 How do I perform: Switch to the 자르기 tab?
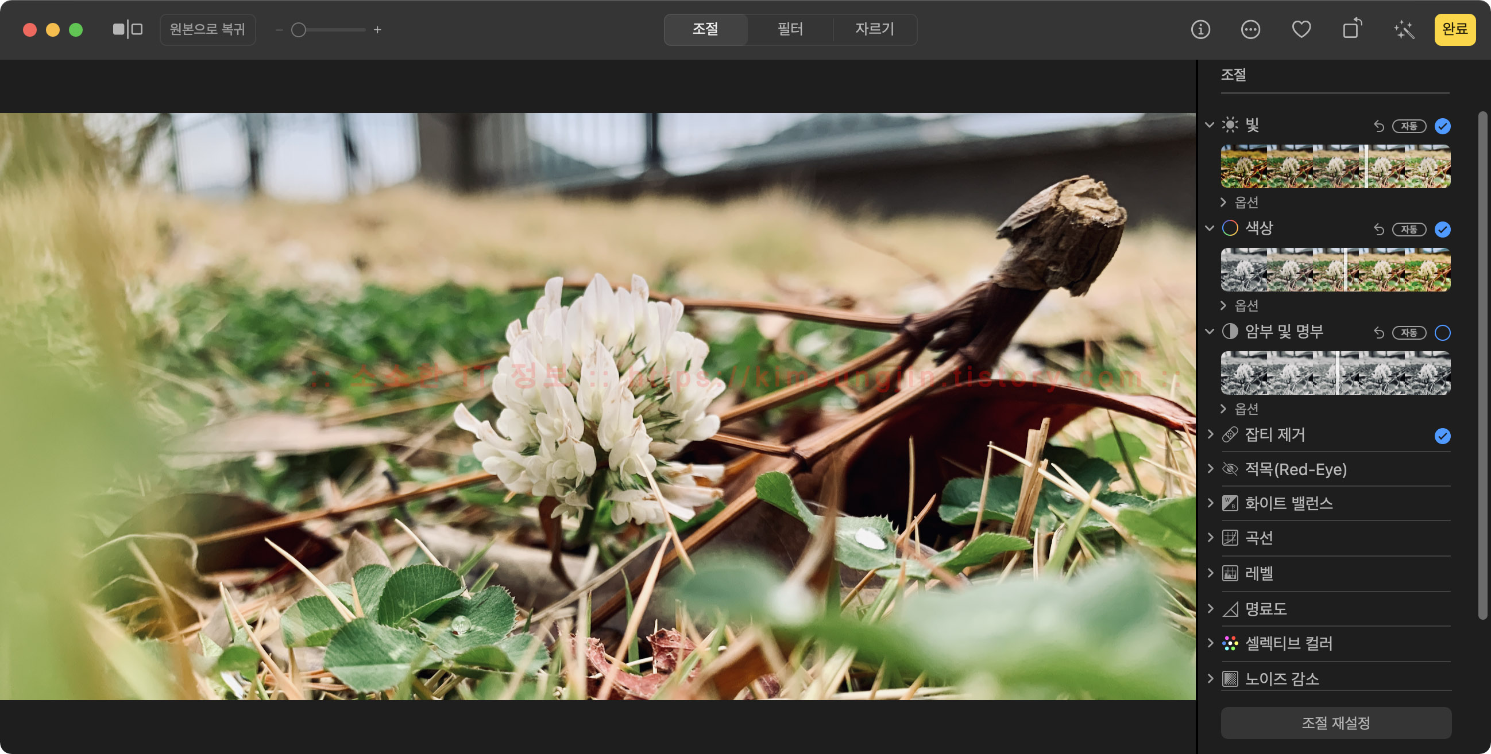pyautogui.click(x=874, y=29)
